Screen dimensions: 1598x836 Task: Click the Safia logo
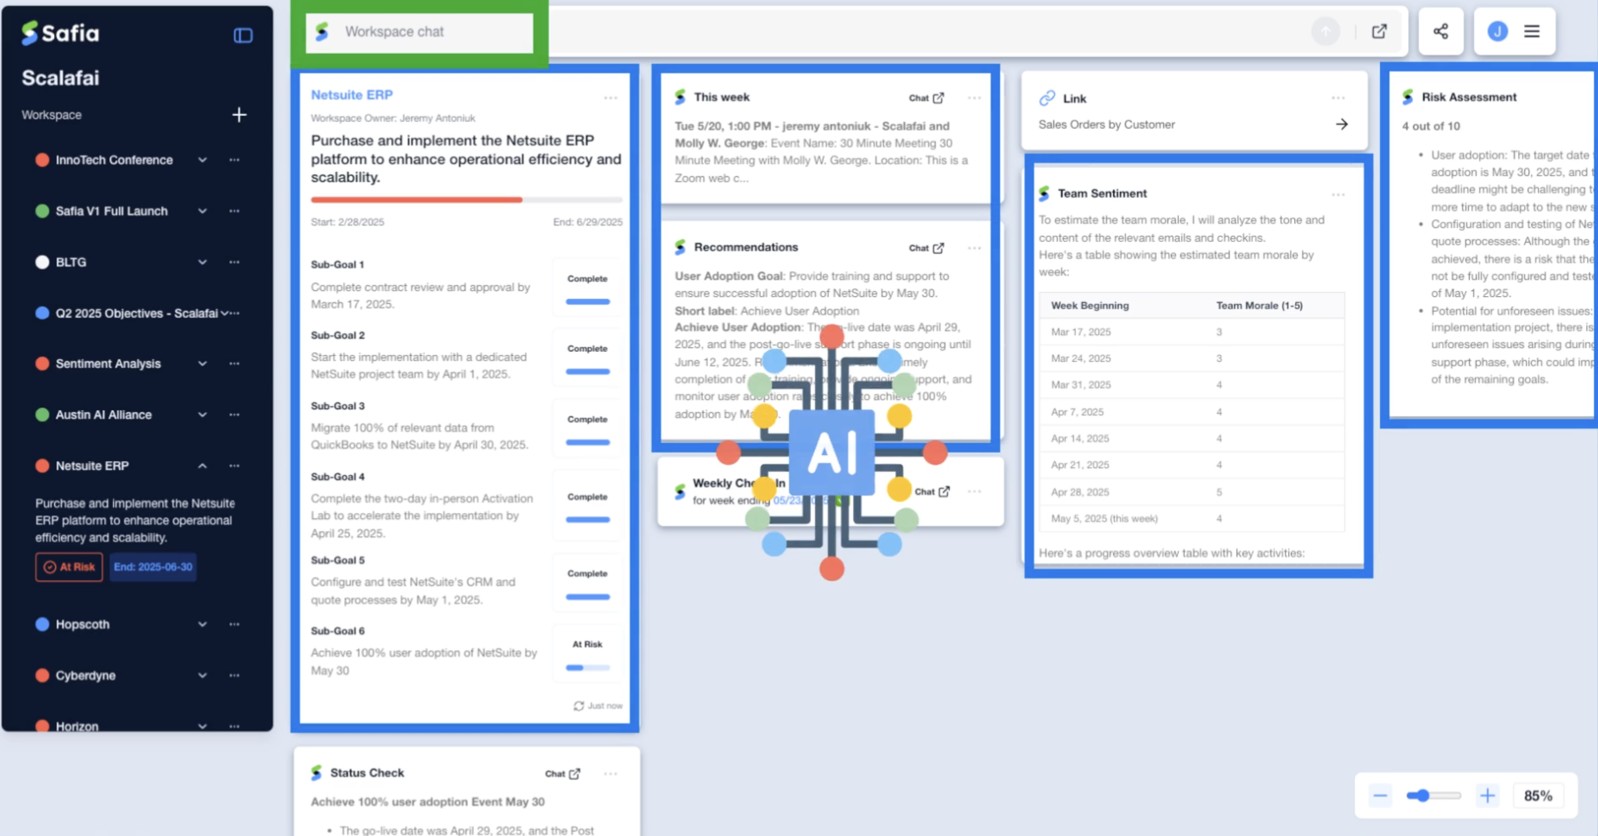tap(60, 33)
